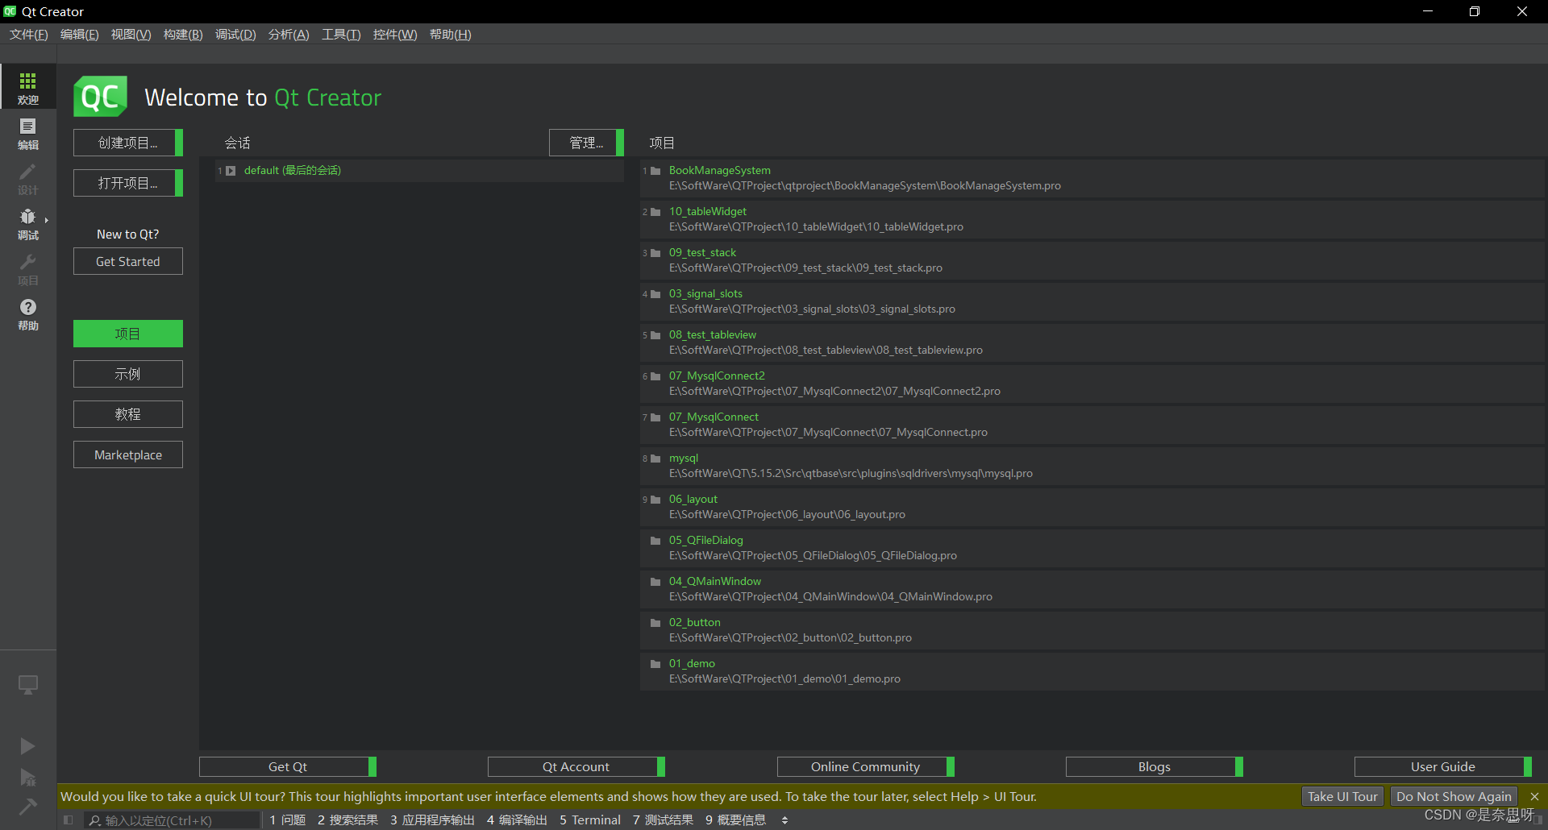This screenshot has height=830, width=1548.
Task: Click the default session play icon
Action: coord(231,171)
